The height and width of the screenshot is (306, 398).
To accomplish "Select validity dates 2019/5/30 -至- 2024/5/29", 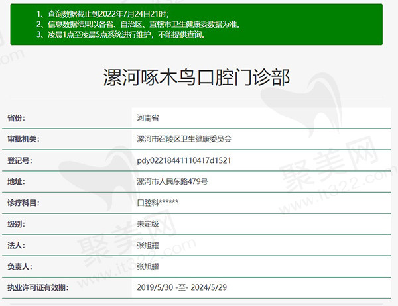I will 182,287.
